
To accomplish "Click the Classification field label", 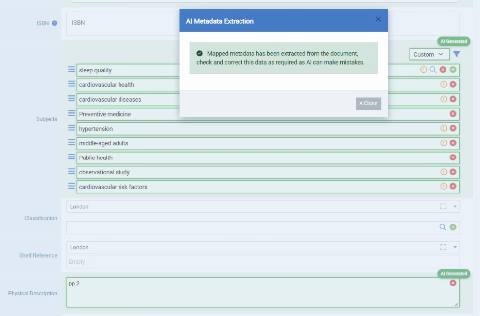I will tap(41, 218).
